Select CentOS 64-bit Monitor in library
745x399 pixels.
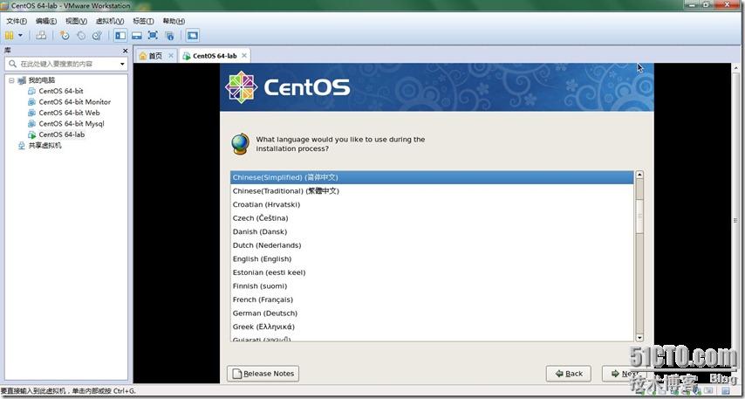pos(75,102)
